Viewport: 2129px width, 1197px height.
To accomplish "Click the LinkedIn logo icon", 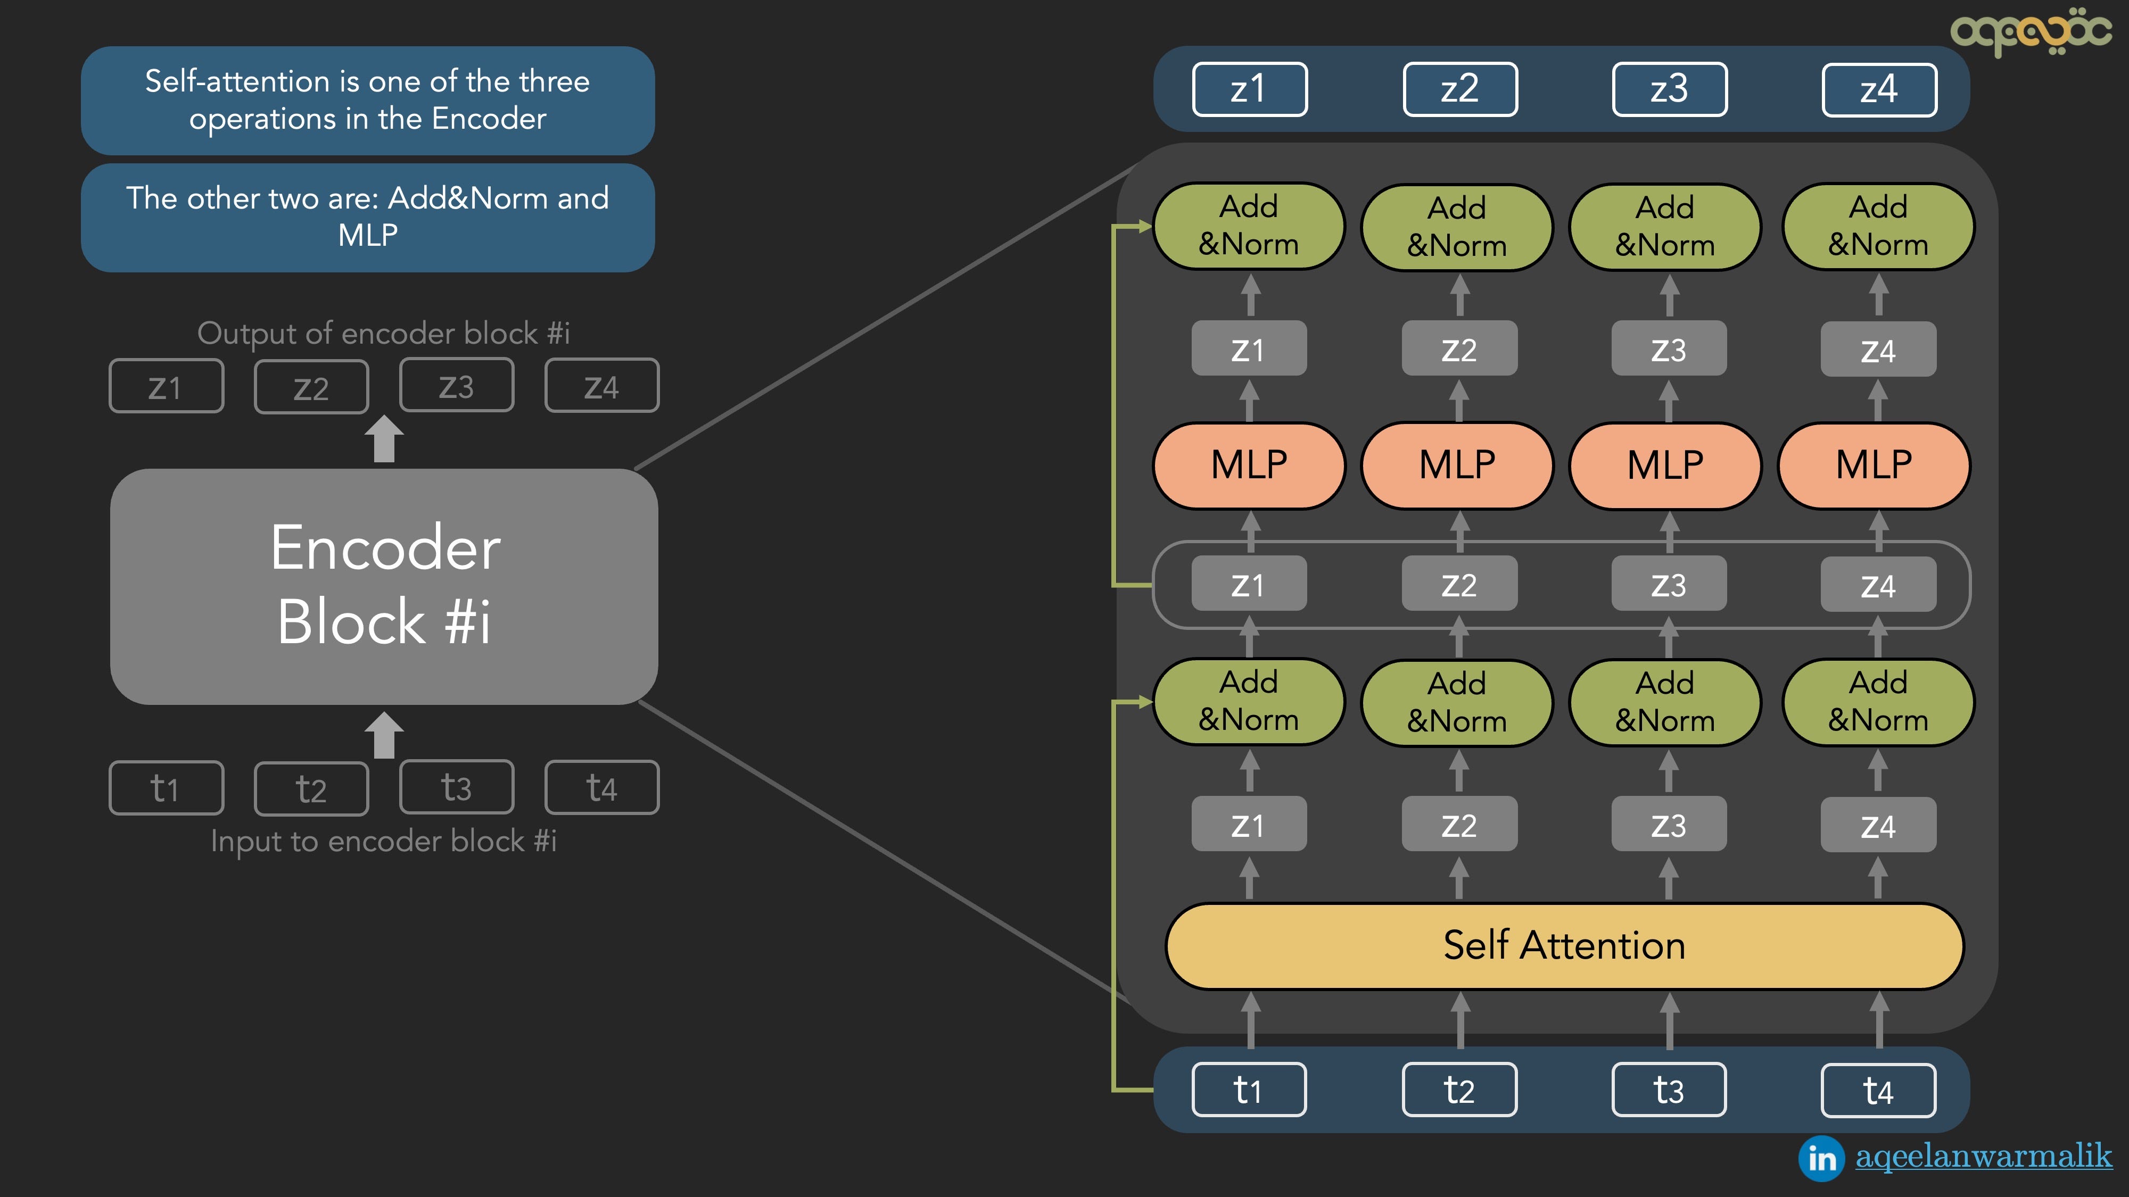I will (1821, 1158).
